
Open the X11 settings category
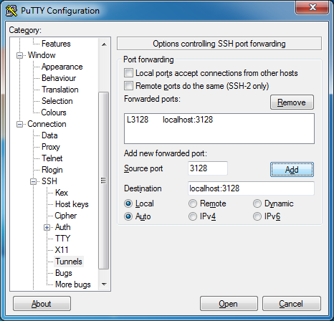pos(62,250)
